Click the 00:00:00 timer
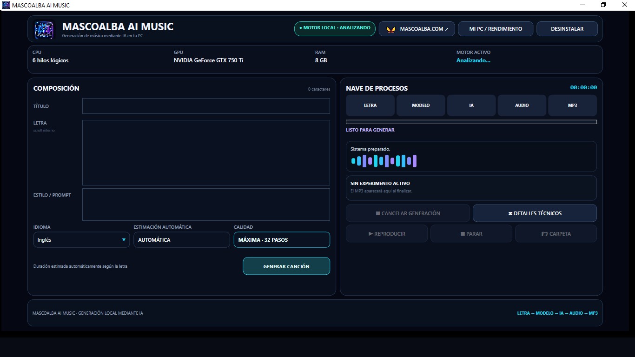Image resolution: width=635 pixels, height=357 pixels. (583, 87)
